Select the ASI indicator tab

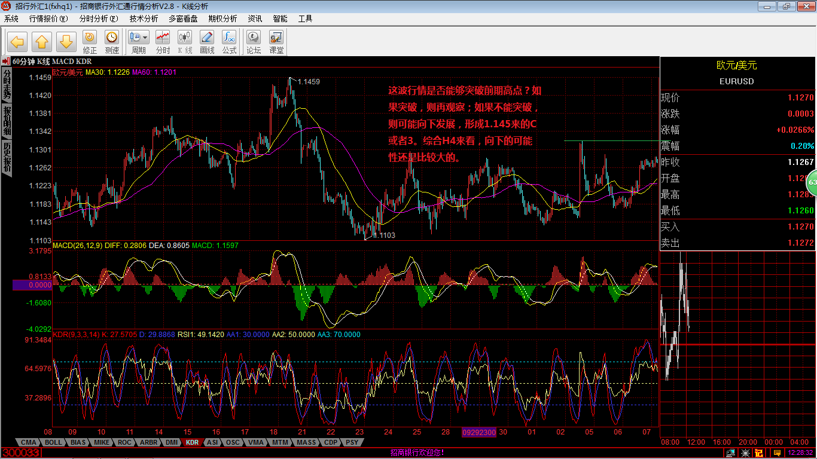tap(212, 442)
